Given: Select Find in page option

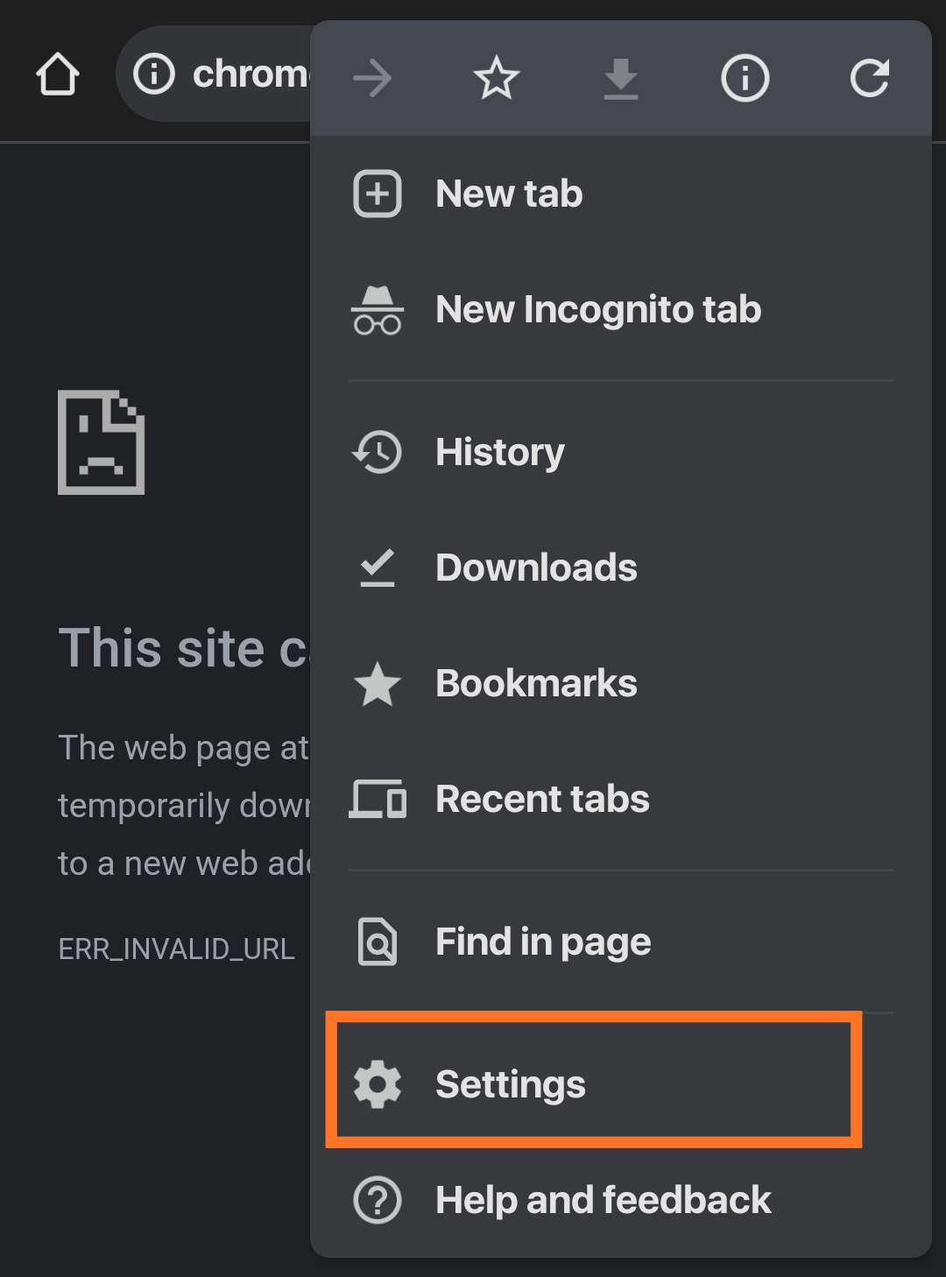Looking at the screenshot, I should (x=543, y=942).
